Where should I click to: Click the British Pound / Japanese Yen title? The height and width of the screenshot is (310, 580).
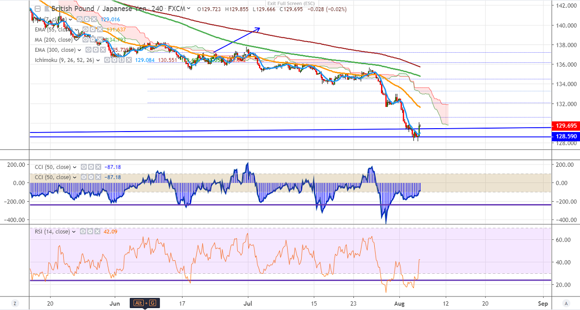tap(99, 9)
